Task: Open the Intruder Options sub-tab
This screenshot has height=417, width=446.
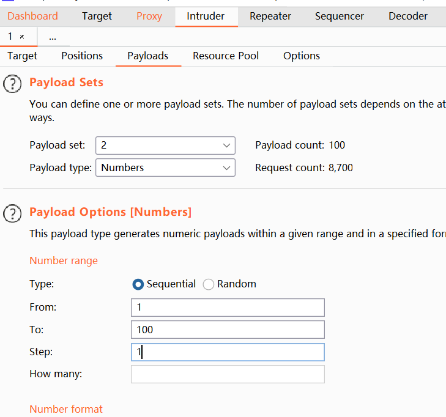Action: [302, 56]
